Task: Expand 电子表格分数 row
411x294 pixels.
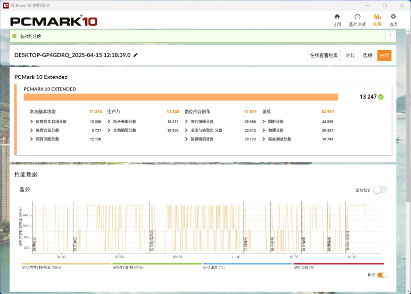Action: [x=109, y=122]
